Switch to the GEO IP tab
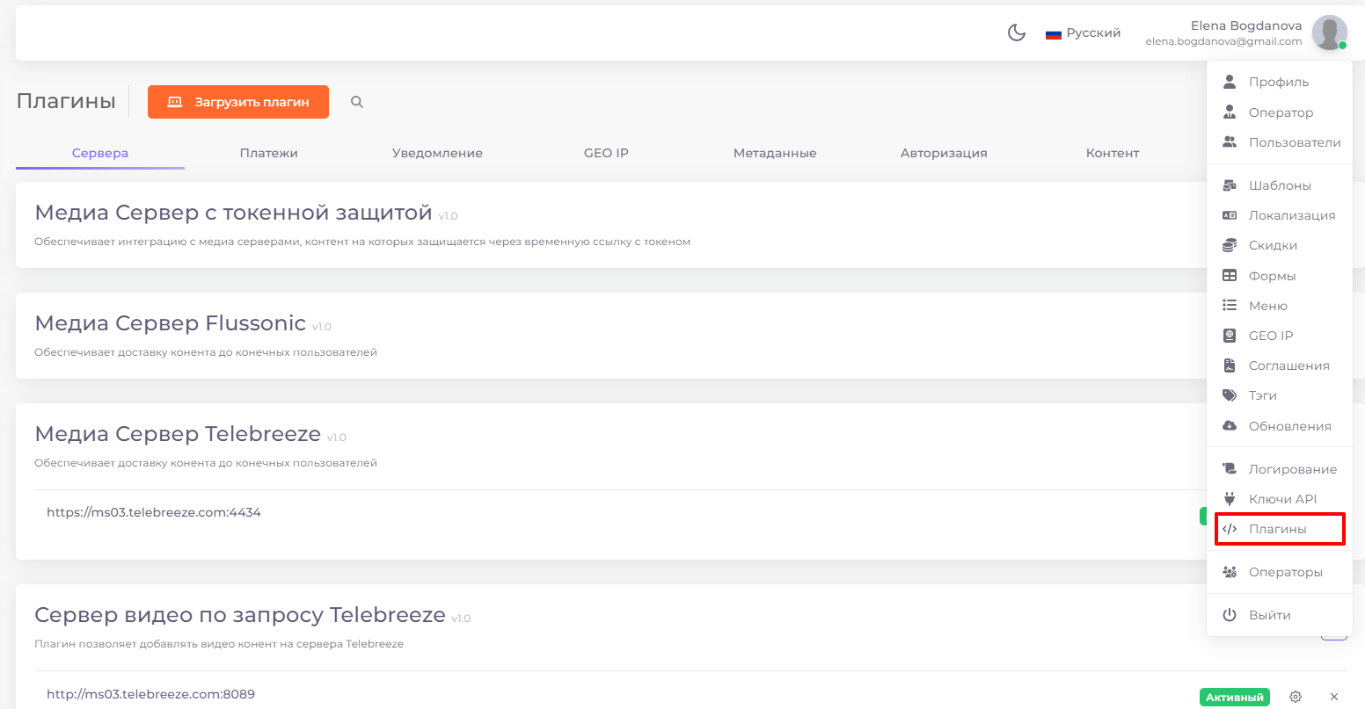Viewport: 1365px width, 709px height. tap(606, 153)
